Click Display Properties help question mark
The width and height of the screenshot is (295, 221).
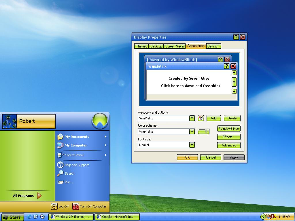coord(236,37)
